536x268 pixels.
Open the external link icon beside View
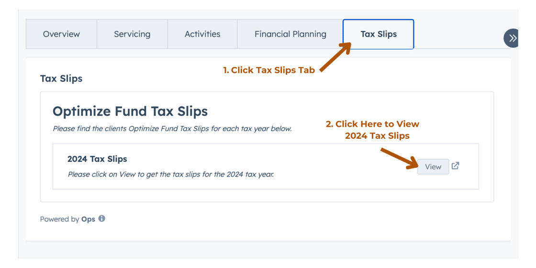(455, 166)
